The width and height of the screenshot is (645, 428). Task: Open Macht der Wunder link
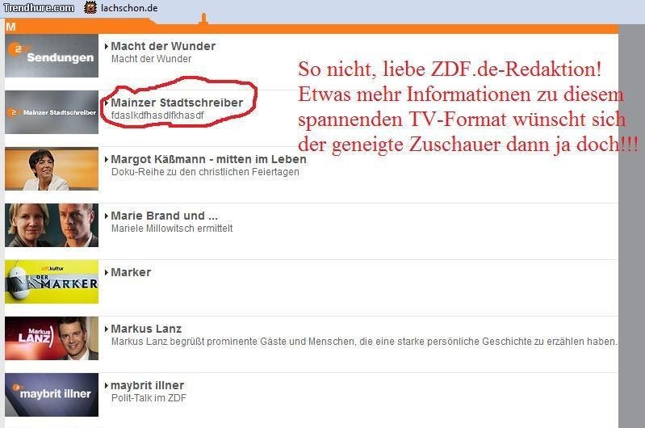[163, 46]
